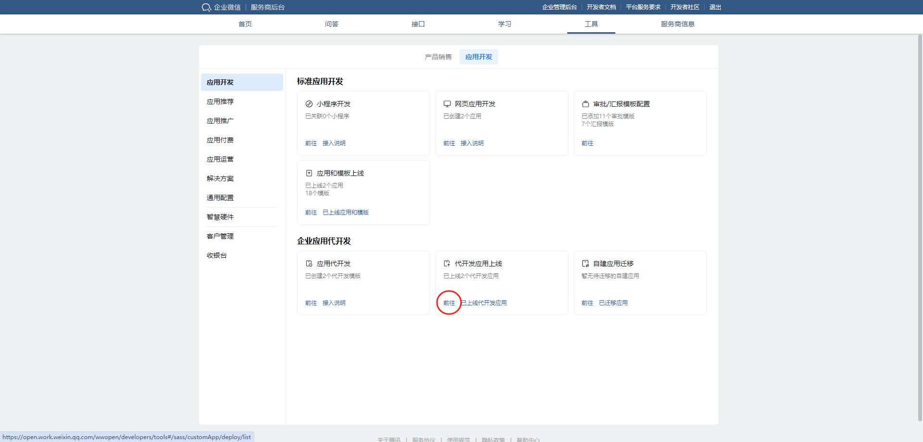The height and width of the screenshot is (442, 923).
Task: Click the 小程序开发 card icon
Action: click(x=309, y=104)
